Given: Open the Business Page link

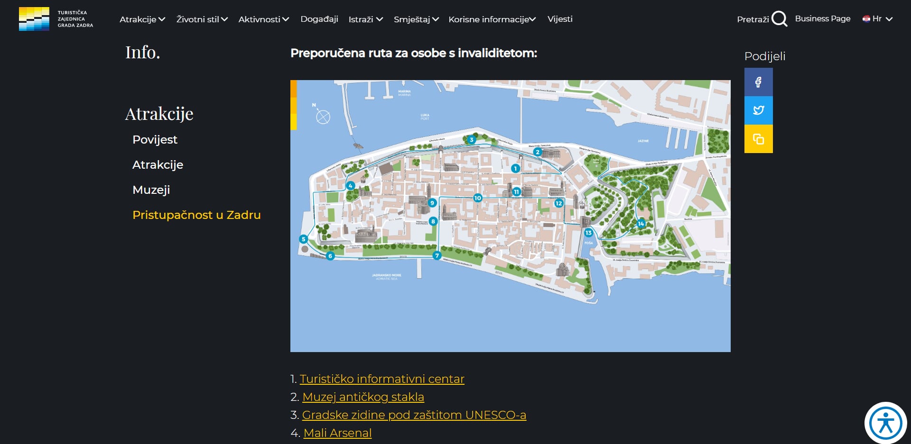Looking at the screenshot, I should (822, 18).
